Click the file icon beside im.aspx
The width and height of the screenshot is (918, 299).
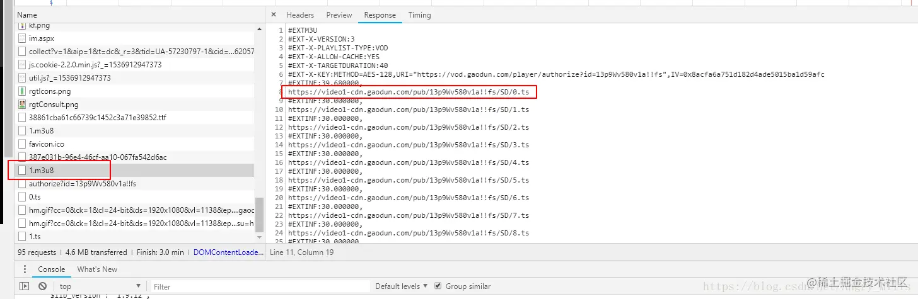tap(23, 38)
